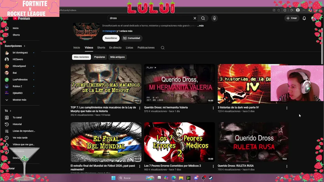Open title Querido Dross: mi hermanita Valeria

coord(166,107)
